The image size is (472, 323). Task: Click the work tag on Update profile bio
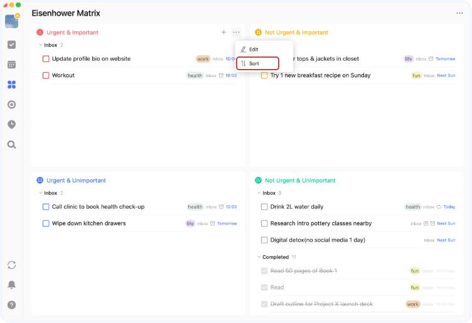(203, 59)
